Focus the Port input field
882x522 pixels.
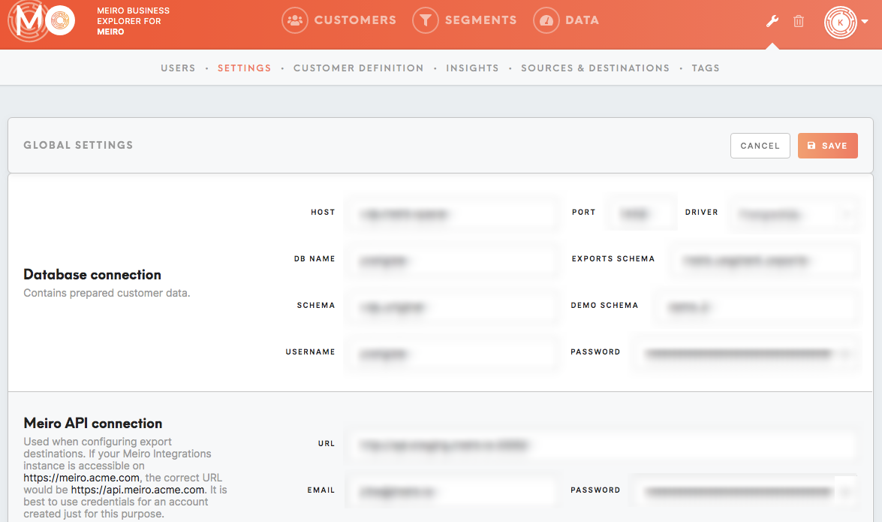click(641, 214)
